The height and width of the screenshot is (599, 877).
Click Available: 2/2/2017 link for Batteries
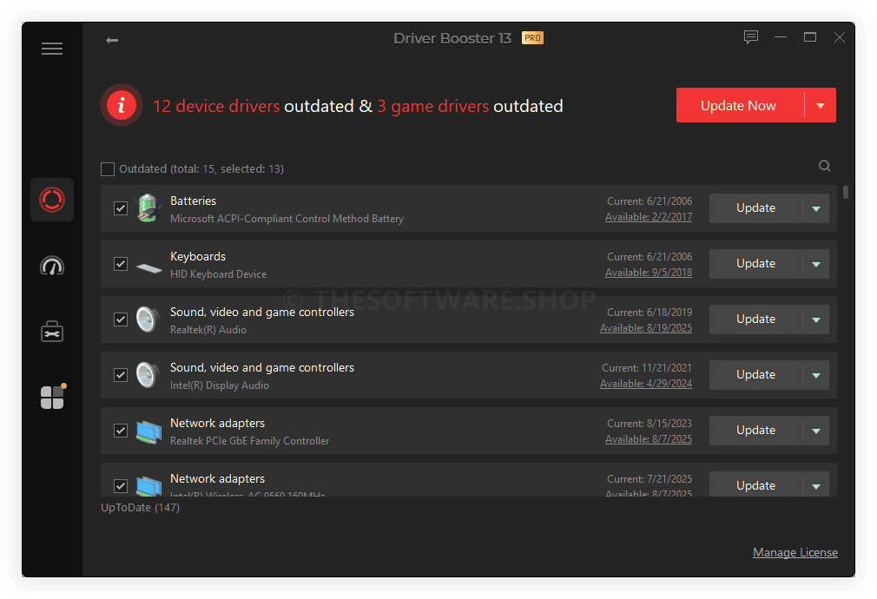(648, 217)
